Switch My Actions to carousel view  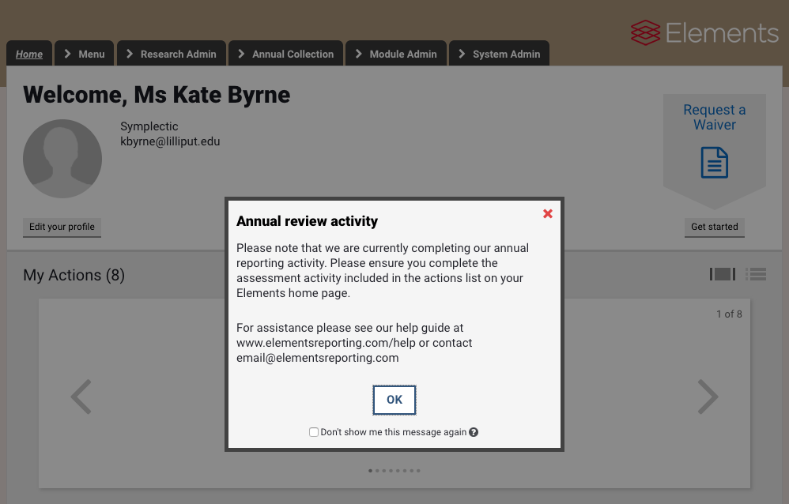(722, 274)
